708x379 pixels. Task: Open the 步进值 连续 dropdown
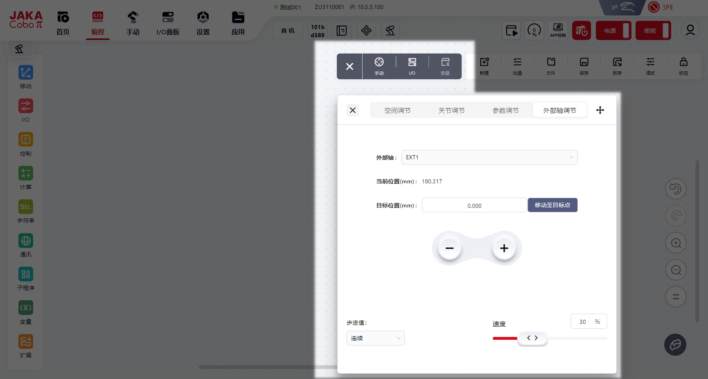[x=375, y=338]
